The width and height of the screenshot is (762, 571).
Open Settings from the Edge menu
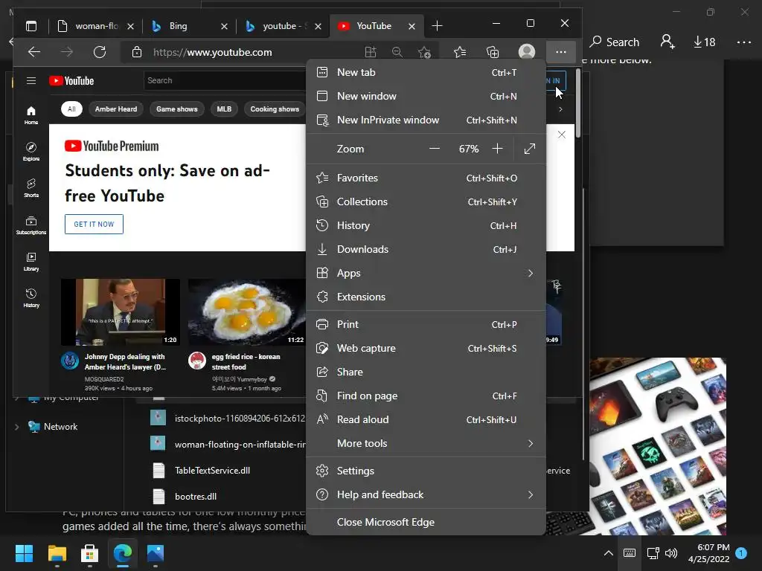pos(426,471)
